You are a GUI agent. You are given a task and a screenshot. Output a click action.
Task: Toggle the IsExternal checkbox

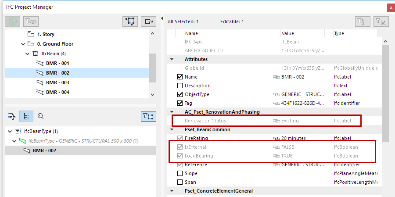(x=180, y=147)
